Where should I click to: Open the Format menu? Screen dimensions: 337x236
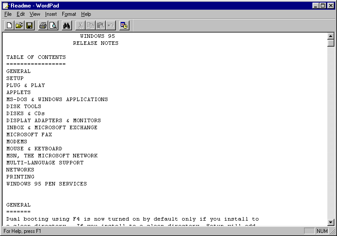(69, 14)
